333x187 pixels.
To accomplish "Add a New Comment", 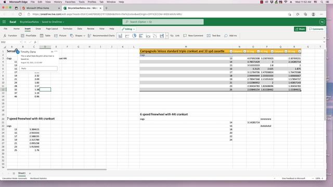I will 193,36.
